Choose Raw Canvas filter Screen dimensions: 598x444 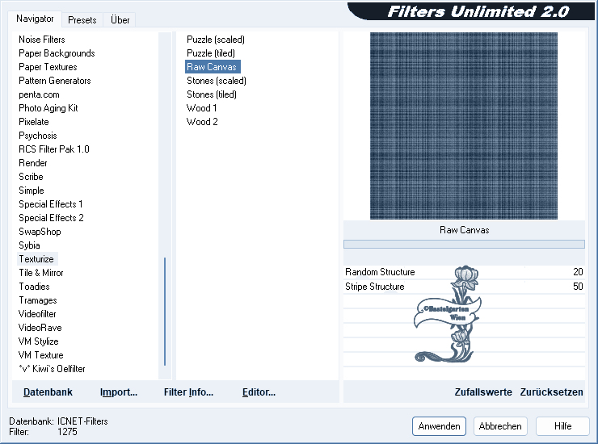tap(213, 67)
